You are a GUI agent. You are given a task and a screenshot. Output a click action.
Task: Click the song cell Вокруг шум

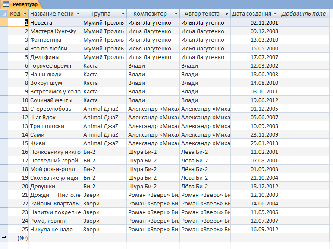point(55,83)
